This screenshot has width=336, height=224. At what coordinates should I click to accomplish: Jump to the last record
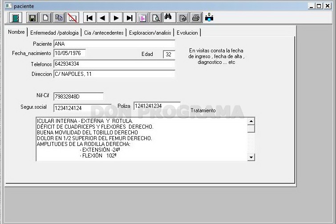point(130,18)
